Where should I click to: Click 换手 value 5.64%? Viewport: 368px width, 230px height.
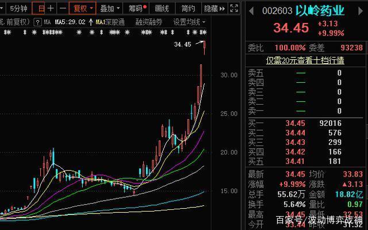[x=294, y=205]
